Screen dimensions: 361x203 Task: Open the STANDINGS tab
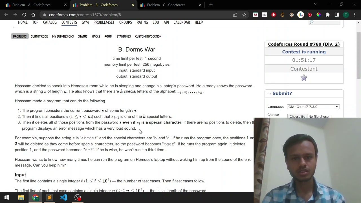[124, 36]
